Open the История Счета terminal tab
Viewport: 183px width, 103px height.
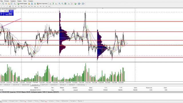[13, 101]
